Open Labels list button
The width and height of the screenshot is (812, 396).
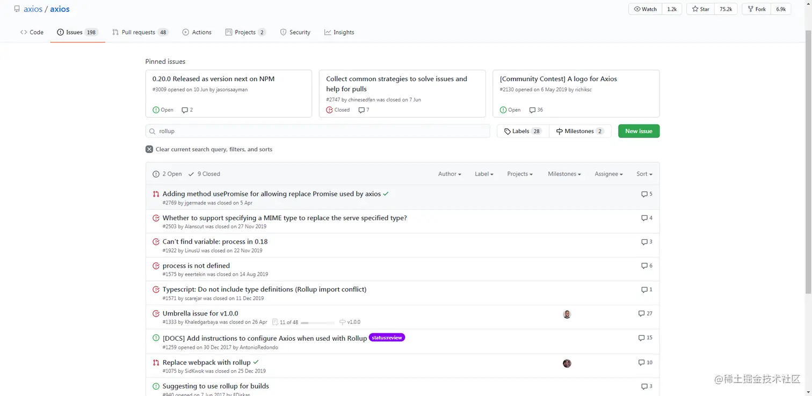tap(523, 131)
